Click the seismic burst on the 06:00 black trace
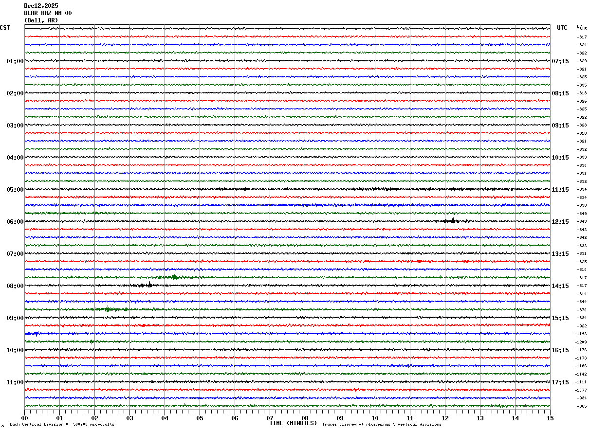Viewport: 589px width, 431px height. click(453, 221)
